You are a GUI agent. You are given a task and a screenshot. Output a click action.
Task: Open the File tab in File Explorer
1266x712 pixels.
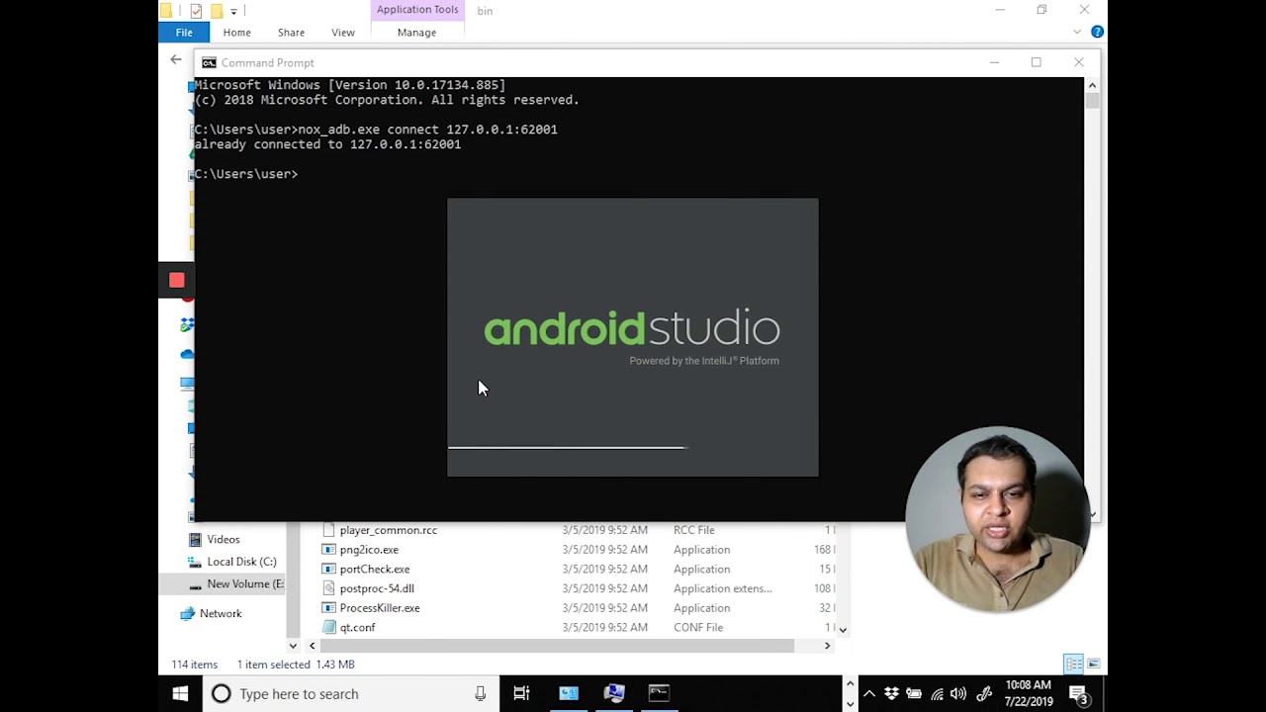click(x=184, y=33)
